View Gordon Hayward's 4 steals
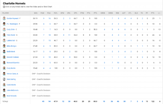Image resolution: width=163 pixels, height=104 pixels. (x=131, y=18)
